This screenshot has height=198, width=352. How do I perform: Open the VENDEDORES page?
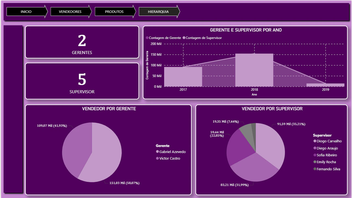pyautogui.click(x=71, y=12)
